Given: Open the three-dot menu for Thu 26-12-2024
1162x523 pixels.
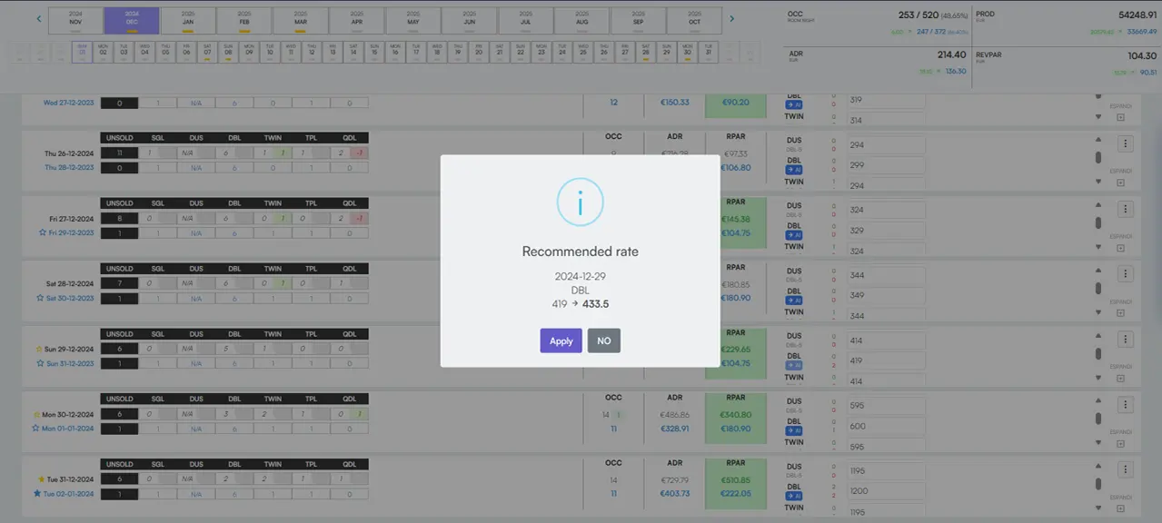Looking at the screenshot, I should point(1126,143).
